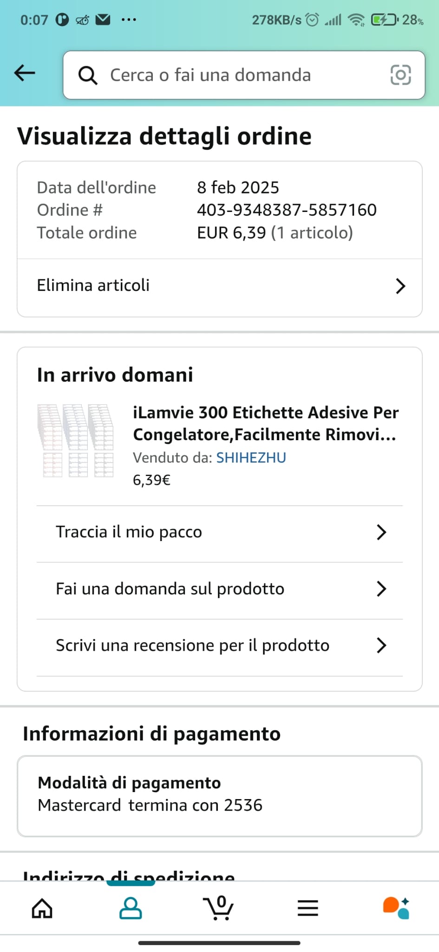439x952 pixels.
Task: Select Scrivi una recensione per il prodotto
Action: point(192,646)
